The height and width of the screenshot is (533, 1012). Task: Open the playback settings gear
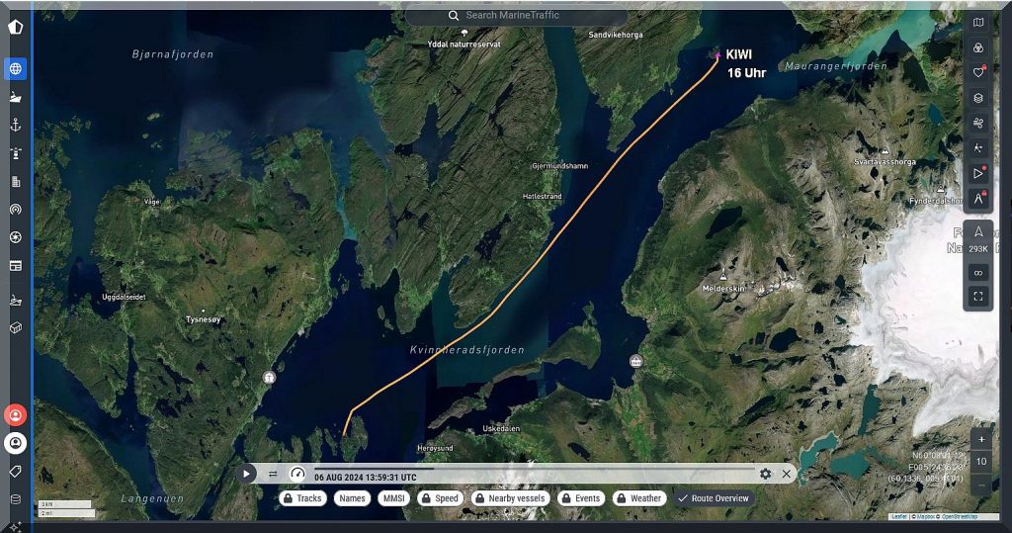(x=765, y=474)
